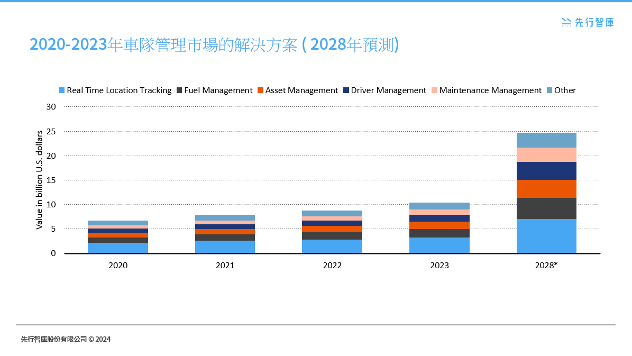The image size is (632, 356).
Task: Select the 2020 stacked bar
Action: click(118, 235)
